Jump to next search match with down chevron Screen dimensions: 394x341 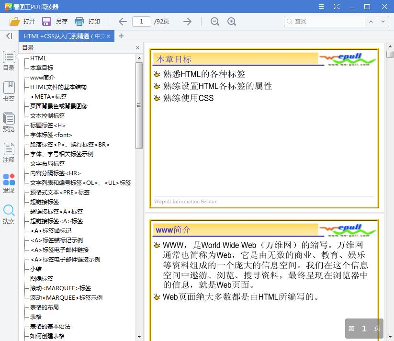pos(383,22)
